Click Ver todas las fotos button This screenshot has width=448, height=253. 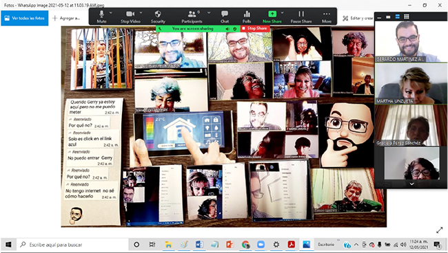pos(25,19)
